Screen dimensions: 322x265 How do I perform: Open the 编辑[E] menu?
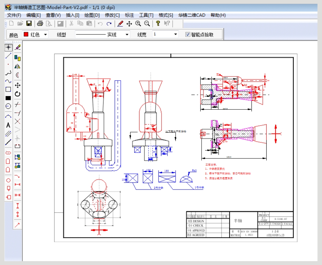click(x=33, y=15)
